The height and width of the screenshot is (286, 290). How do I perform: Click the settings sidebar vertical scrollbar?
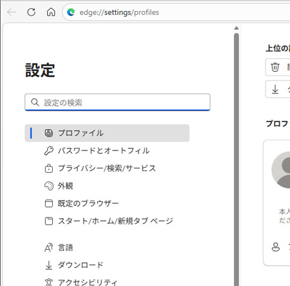[237, 159]
